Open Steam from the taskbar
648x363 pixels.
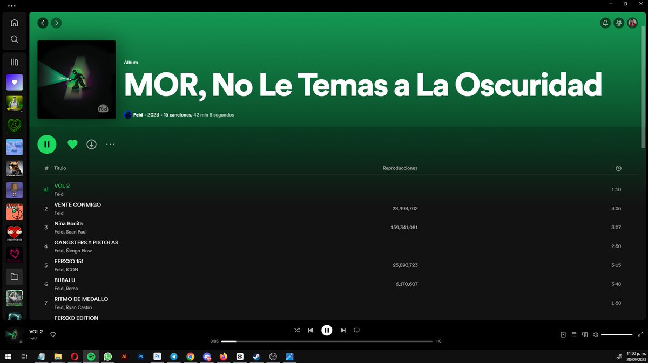(256, 357)
